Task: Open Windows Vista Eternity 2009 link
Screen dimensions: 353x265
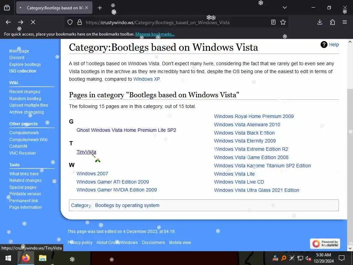Action: click(x=245, y=141)
